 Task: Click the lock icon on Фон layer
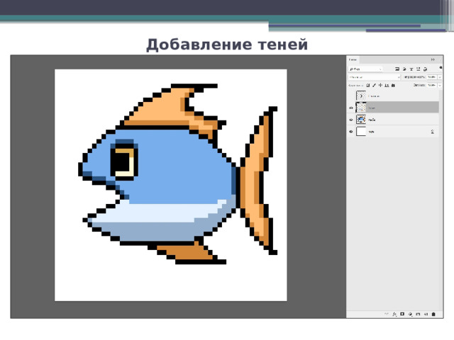[x=433, y=132]
